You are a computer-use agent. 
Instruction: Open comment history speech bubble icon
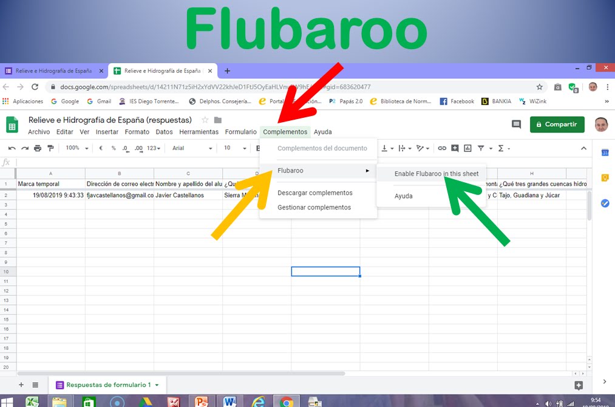tap(516, 125)
